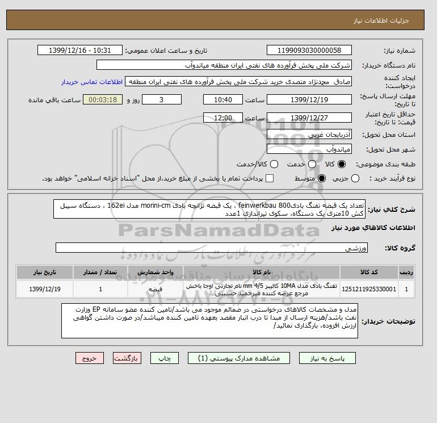
Task: Click the ردیف column header
Action: tap(406, 272)
